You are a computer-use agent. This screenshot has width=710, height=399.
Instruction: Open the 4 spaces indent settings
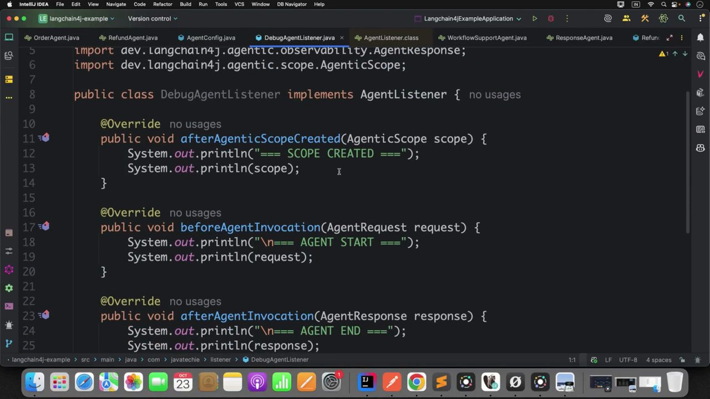click(658, 360)
